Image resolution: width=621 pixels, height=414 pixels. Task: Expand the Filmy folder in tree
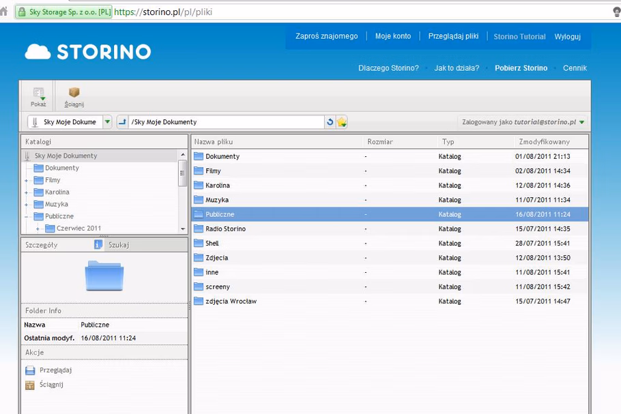[27, 181]
